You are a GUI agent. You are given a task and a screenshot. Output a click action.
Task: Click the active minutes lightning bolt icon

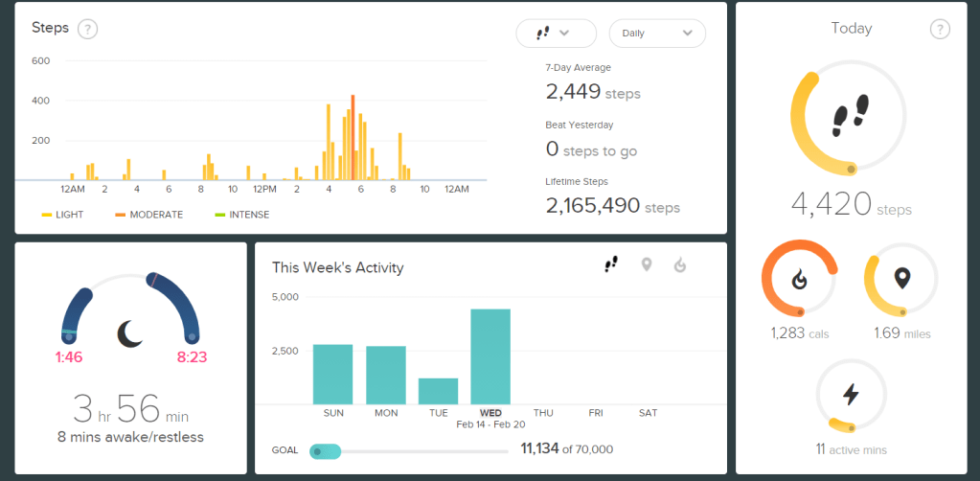click(x=851, y=395)
